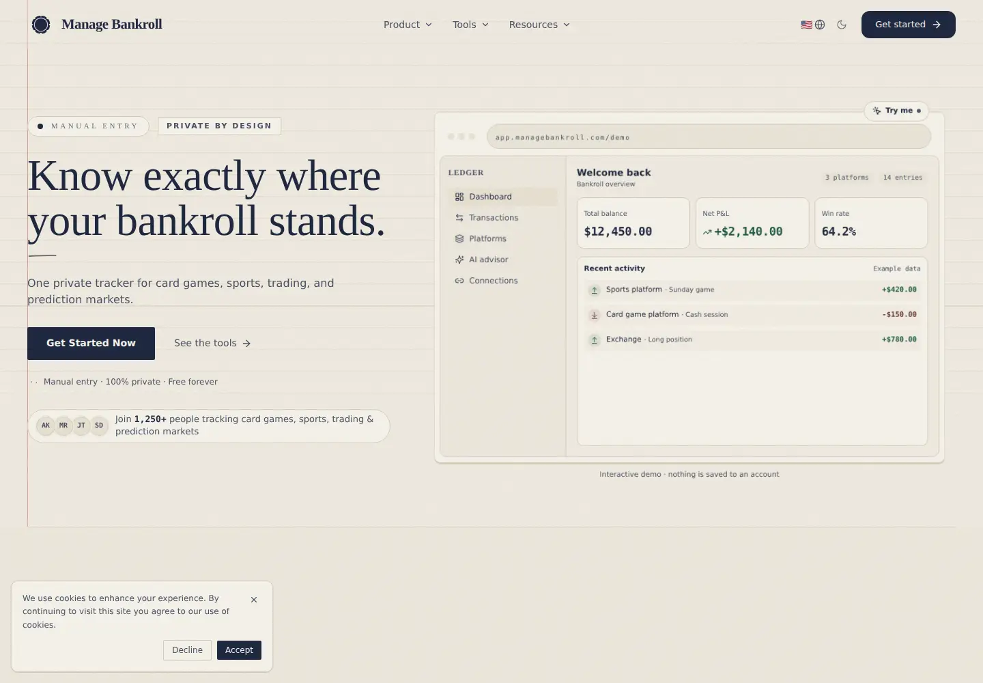Click the See the tools arrow
The height and width of the screenshot is (683, 983).
click(x=246, y=344)
